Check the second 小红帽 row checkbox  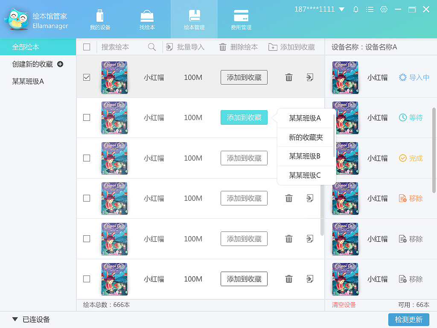(87, 117)
